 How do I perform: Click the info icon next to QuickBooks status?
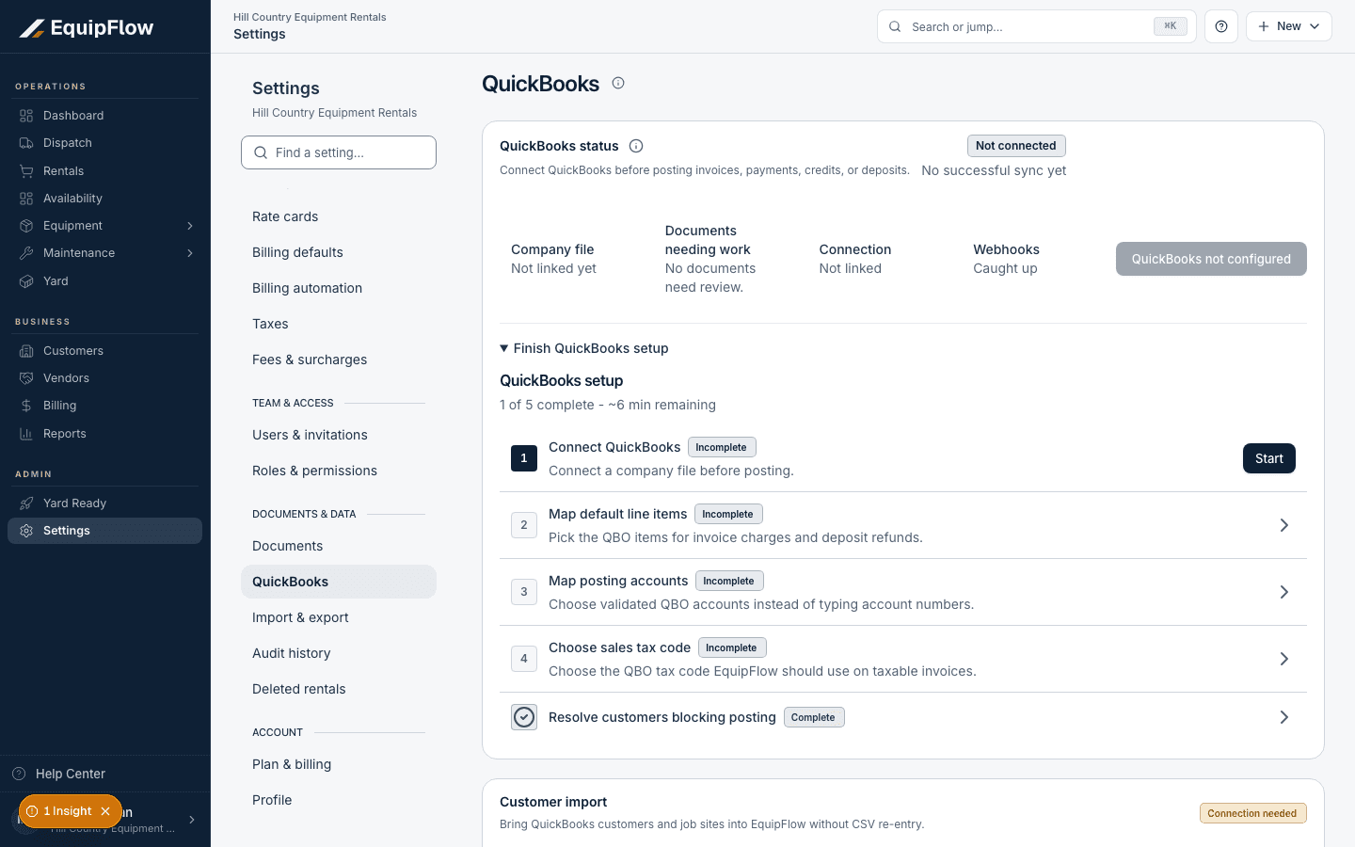pos(636,146)
